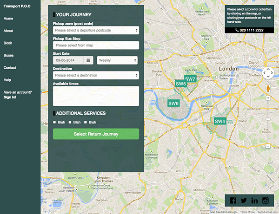
Task: Click the map zoom slider handle
Action: coord(268,119)
